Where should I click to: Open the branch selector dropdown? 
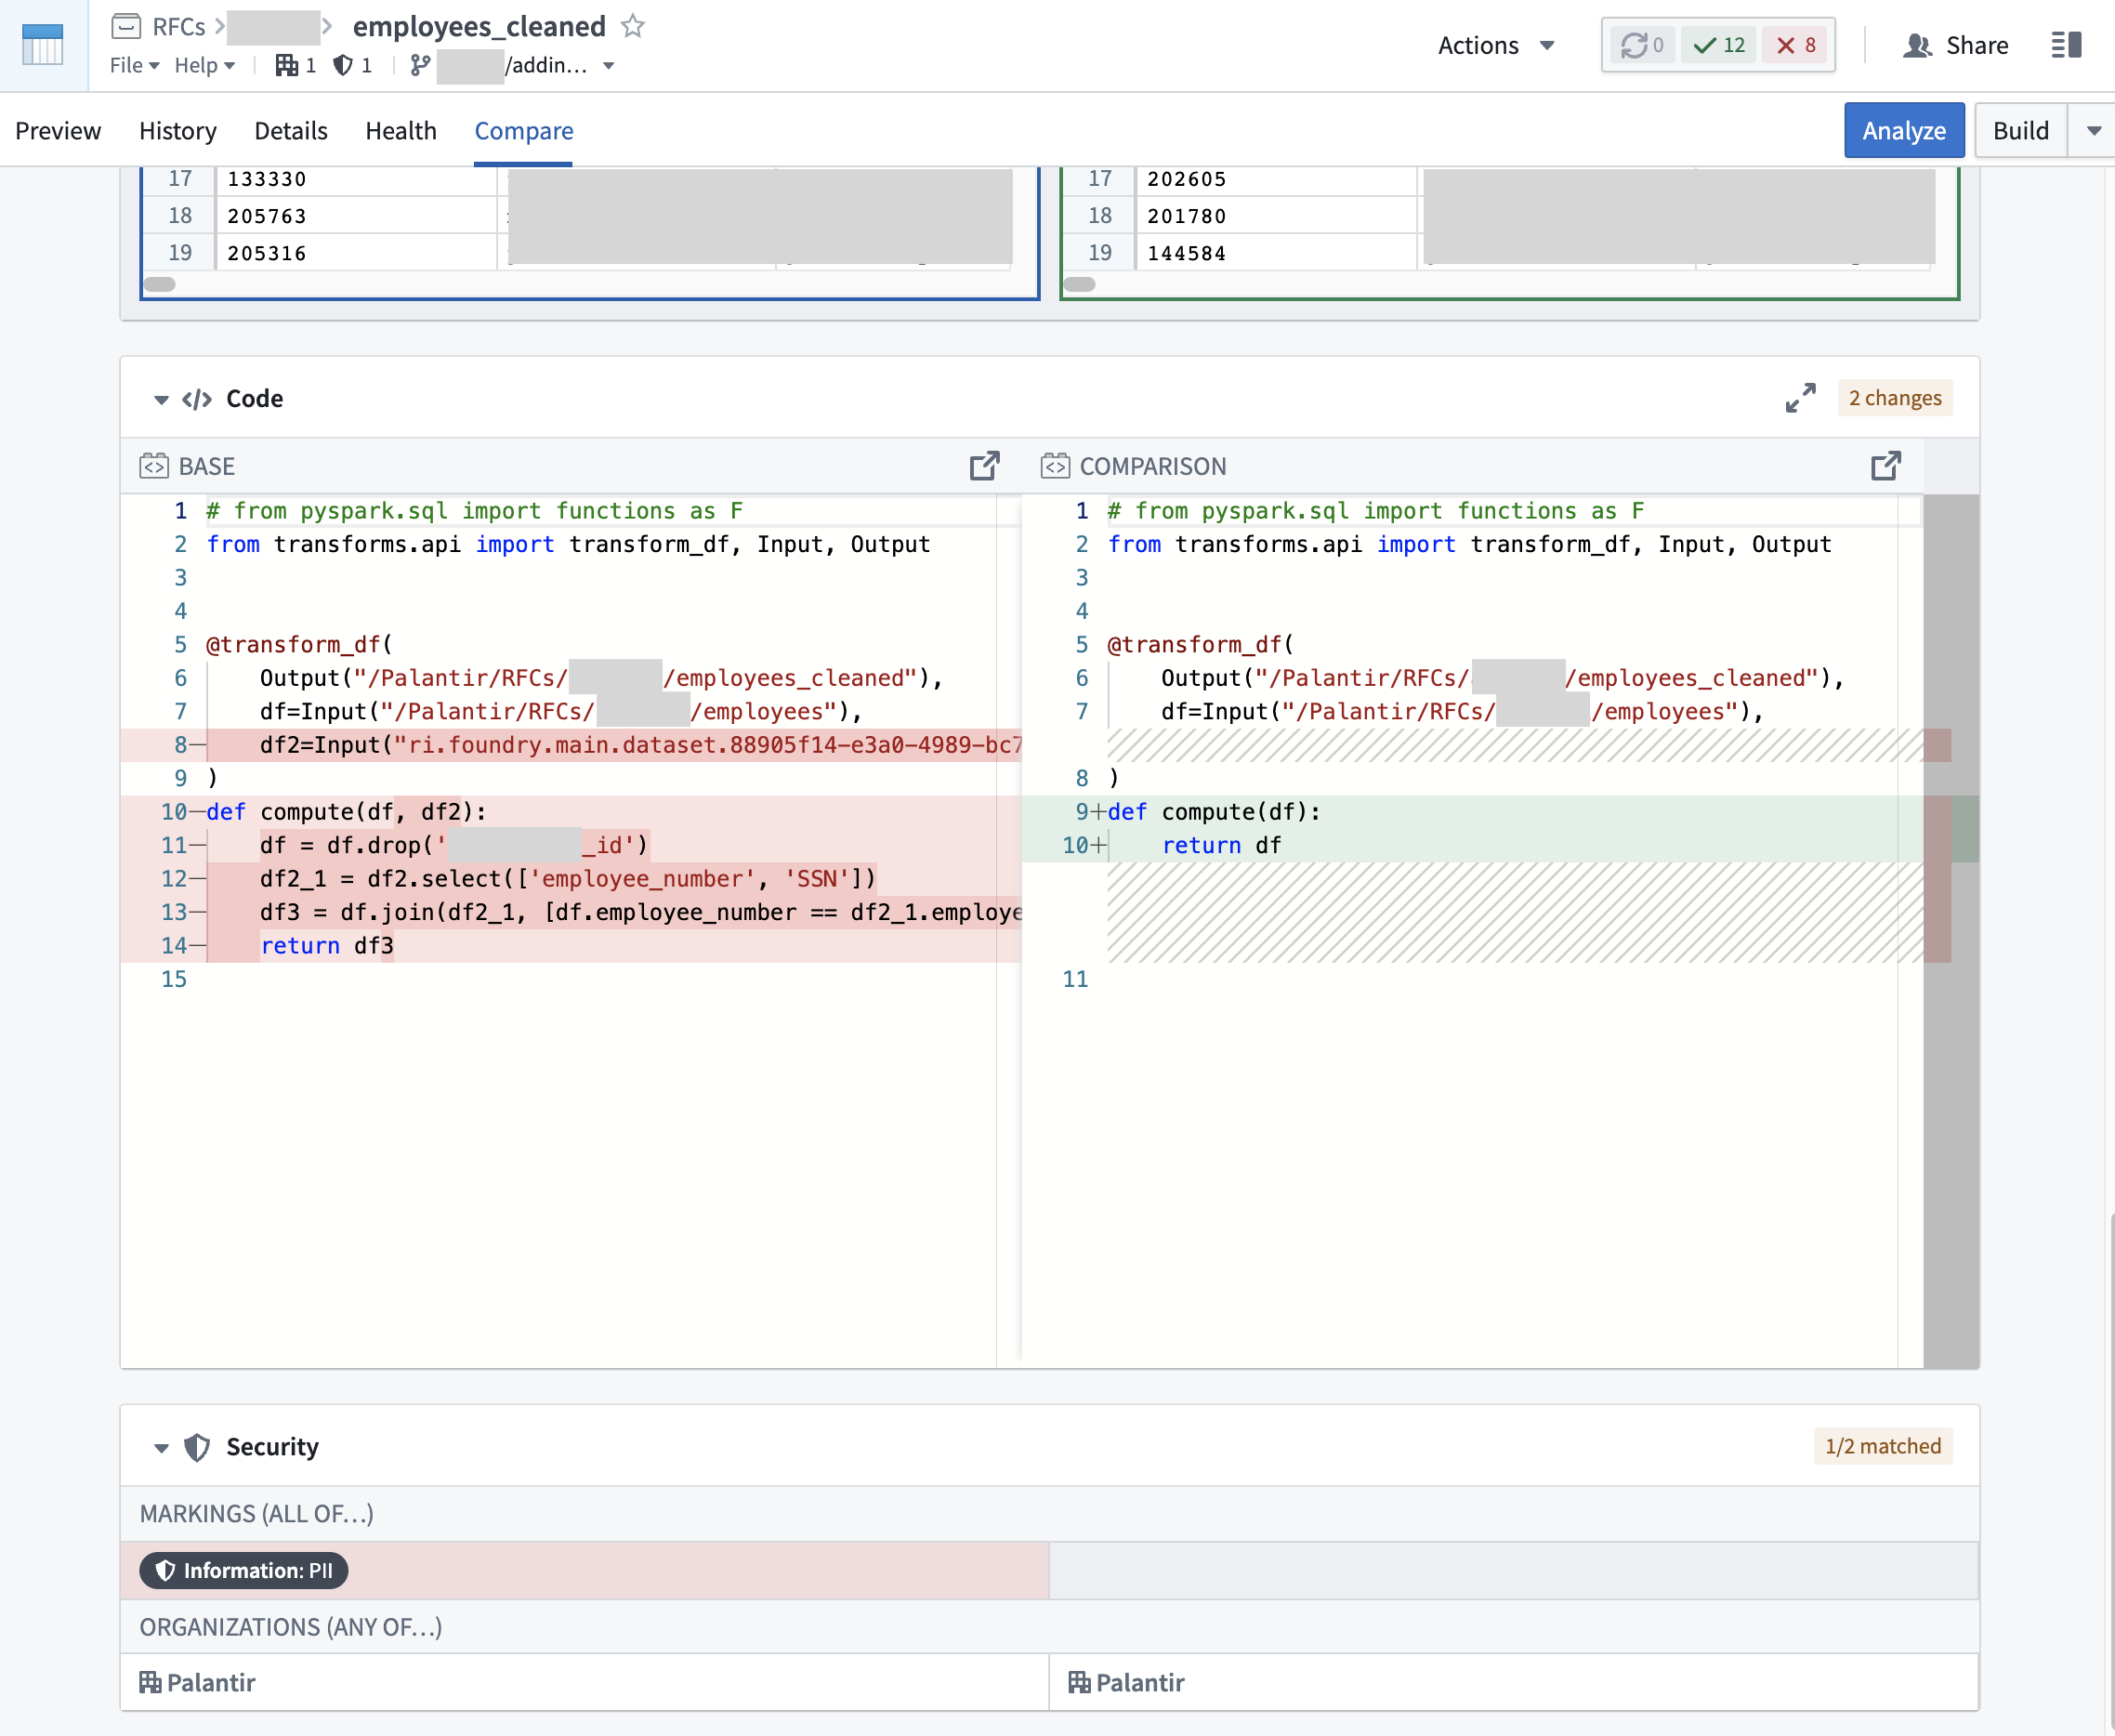[x=609, y=66]
